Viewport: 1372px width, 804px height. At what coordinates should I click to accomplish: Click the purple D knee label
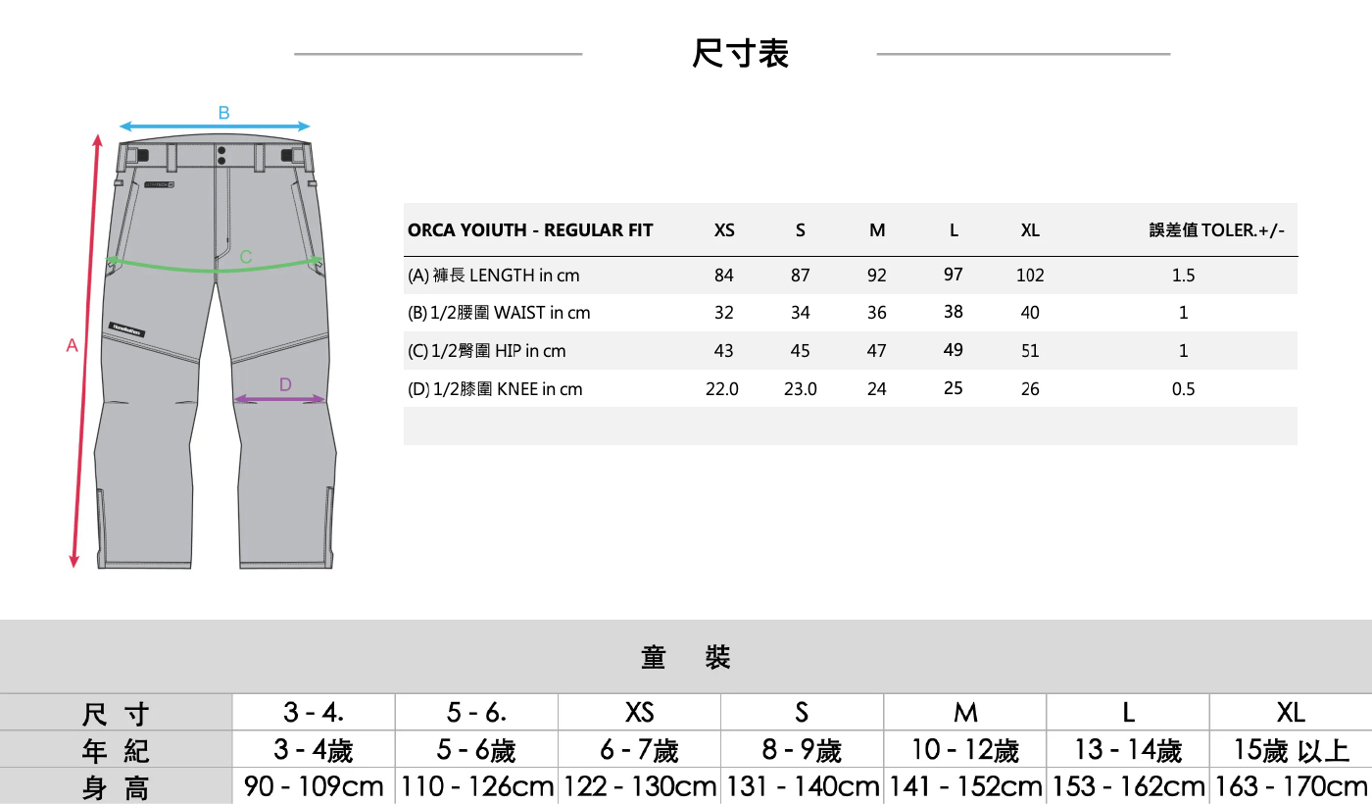pyautogui.click(x=285, y=384)
